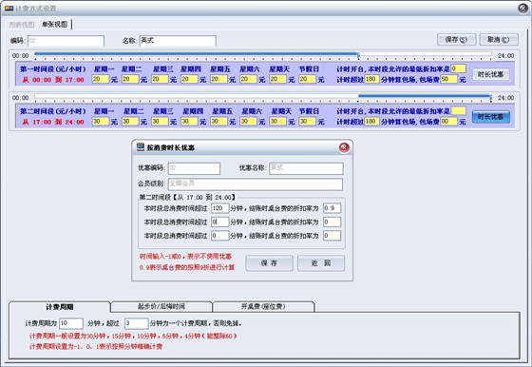Click the 优惠编码 field in dialog
Viewport: 532px width, 367px height.
point(194,168)
